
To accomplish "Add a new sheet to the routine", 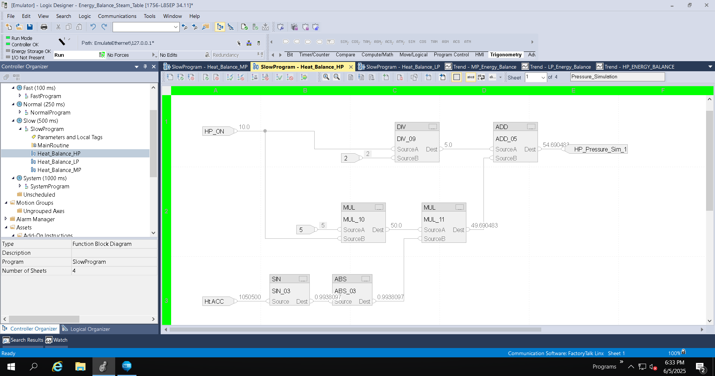I will (386, 77).
